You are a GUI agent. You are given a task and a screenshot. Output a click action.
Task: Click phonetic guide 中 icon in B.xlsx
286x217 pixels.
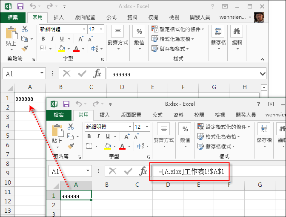(x=140, y=146)
